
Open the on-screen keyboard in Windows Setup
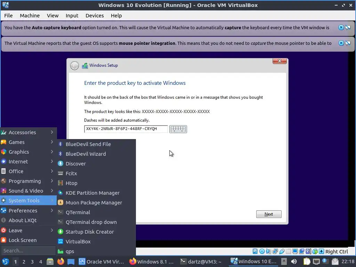(x=178, y=129)
